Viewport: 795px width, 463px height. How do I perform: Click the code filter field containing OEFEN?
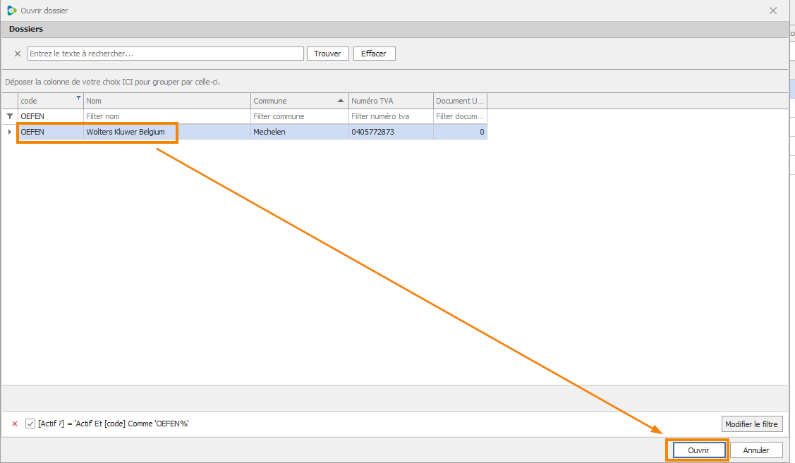click(x=51, y=116)
